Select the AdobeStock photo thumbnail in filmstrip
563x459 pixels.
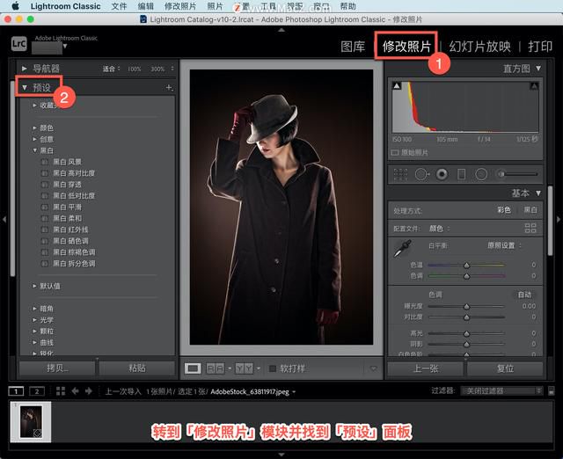coord(31,422)
